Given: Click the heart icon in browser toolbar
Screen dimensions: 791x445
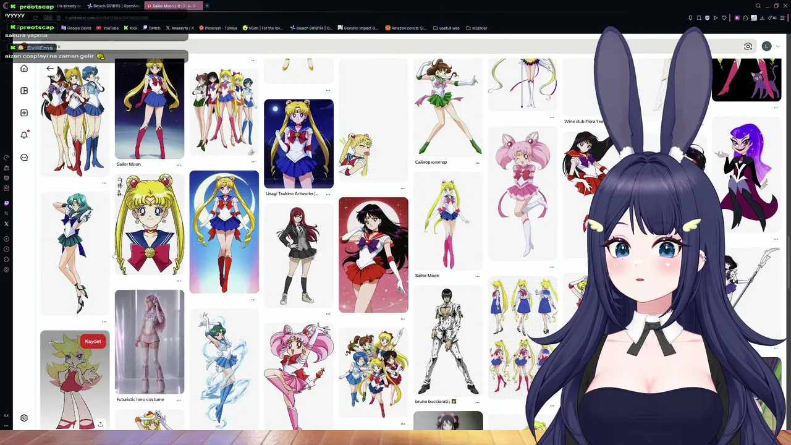Looking at the screenshot, I should [724, 18].
